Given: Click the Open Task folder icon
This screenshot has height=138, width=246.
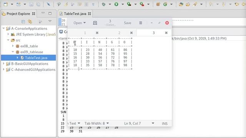Looking at the screenshot, I should coord(188,4).
